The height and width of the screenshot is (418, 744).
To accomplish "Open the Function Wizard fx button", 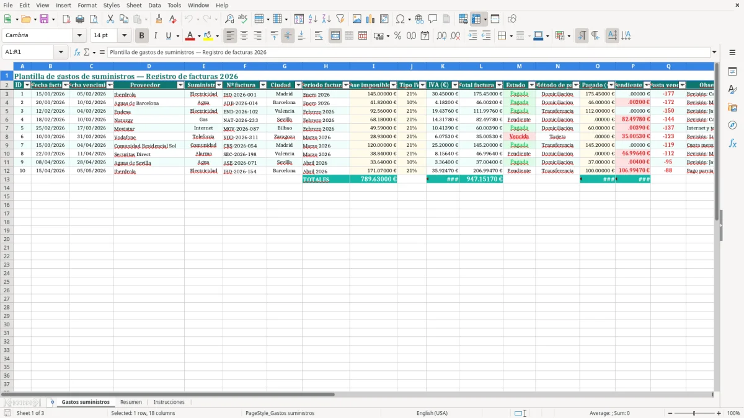I will pos(77,53).
